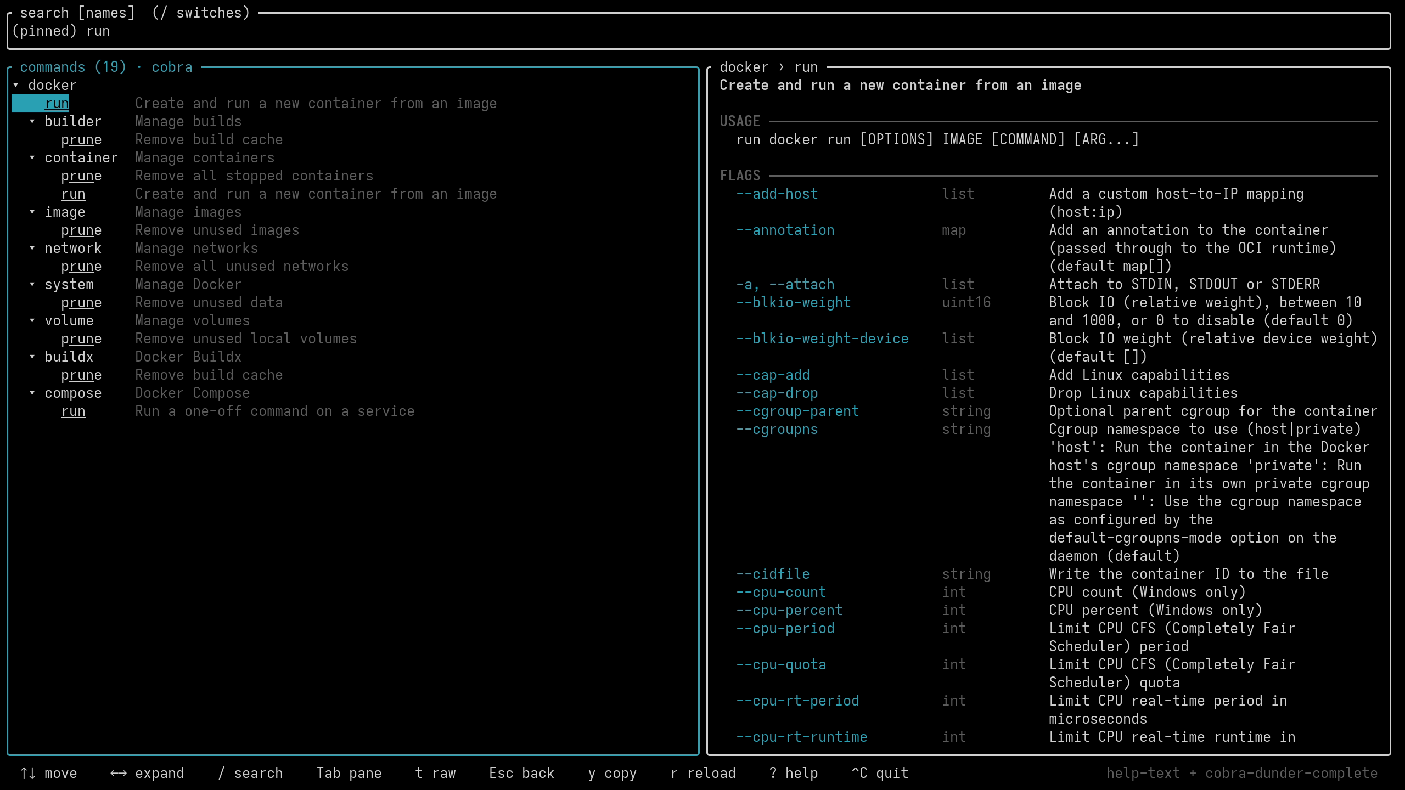Click the builder group label
This screenshot has width=1405, height=790.
pos(73,122)
